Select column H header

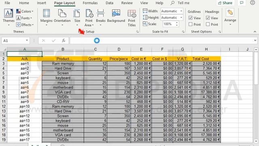click(x=206, y=49)
